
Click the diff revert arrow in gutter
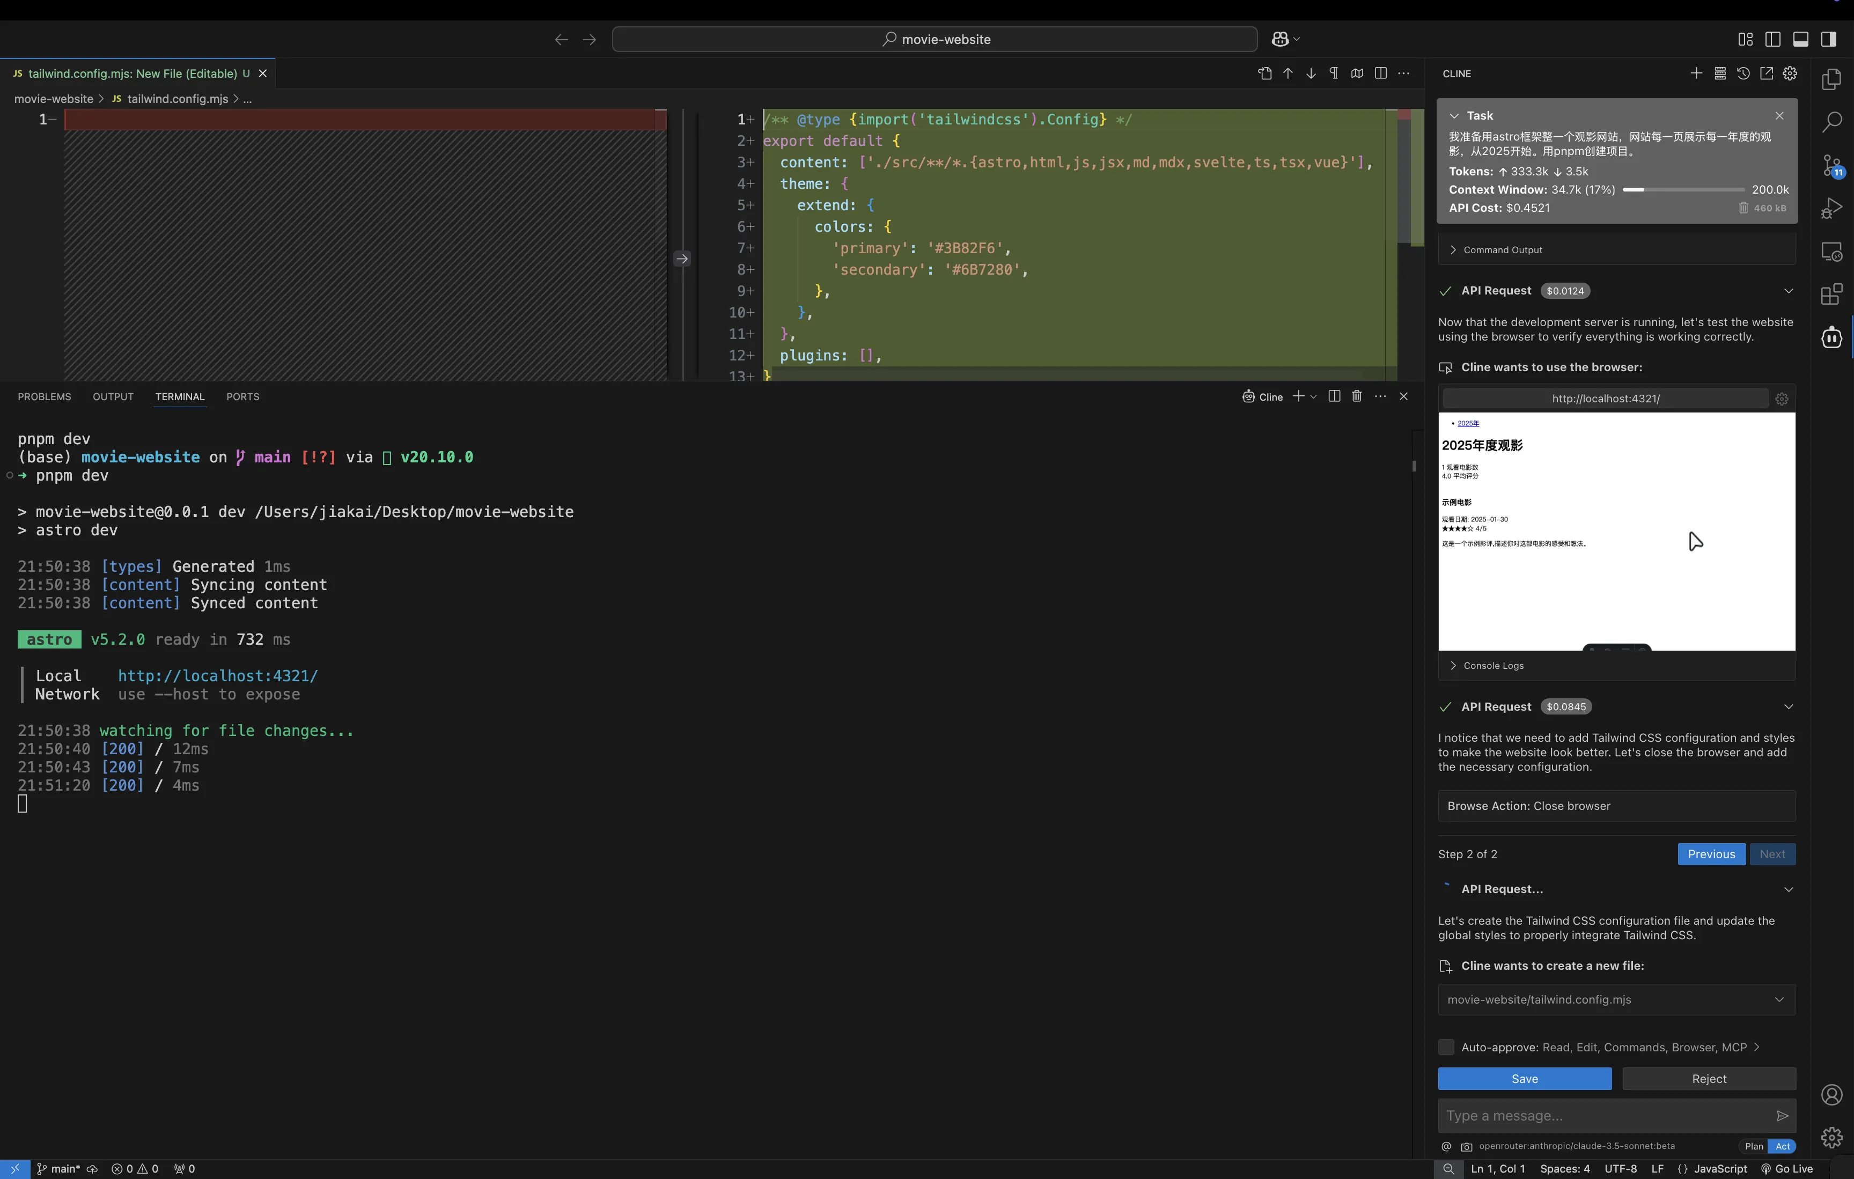pos(682,259)
